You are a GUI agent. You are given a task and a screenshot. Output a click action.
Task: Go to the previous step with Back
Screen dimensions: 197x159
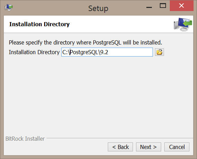click(x=120, y=147)
